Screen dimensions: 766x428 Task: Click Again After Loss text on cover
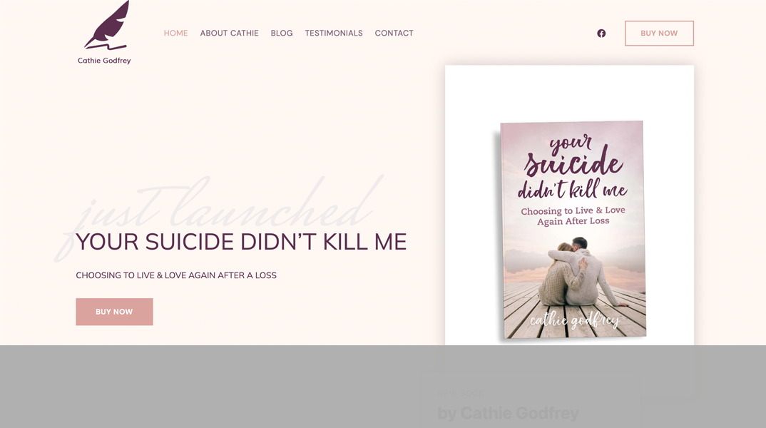pyautogui.click(x=573, y=221)
